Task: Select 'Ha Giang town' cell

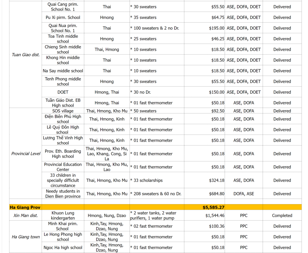Action: coord(26,237)
